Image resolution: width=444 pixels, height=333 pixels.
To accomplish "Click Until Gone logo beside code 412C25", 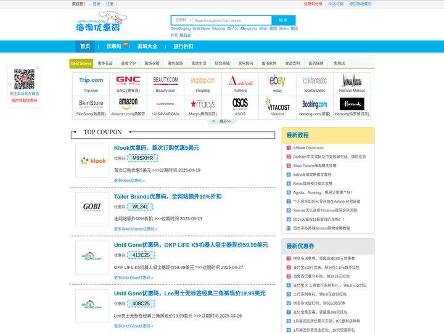I will click(92, 258).
